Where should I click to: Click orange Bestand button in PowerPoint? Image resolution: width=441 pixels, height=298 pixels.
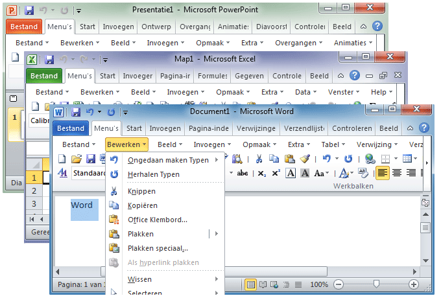24,27
